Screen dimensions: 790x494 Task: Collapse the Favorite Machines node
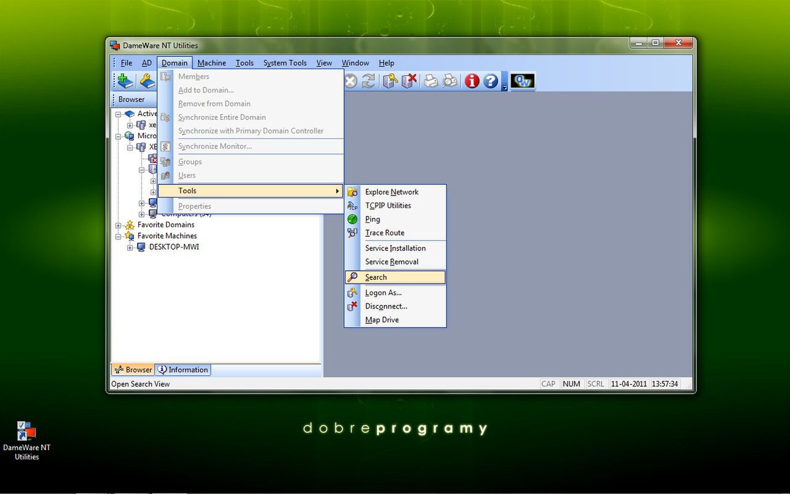coord(118,236)
